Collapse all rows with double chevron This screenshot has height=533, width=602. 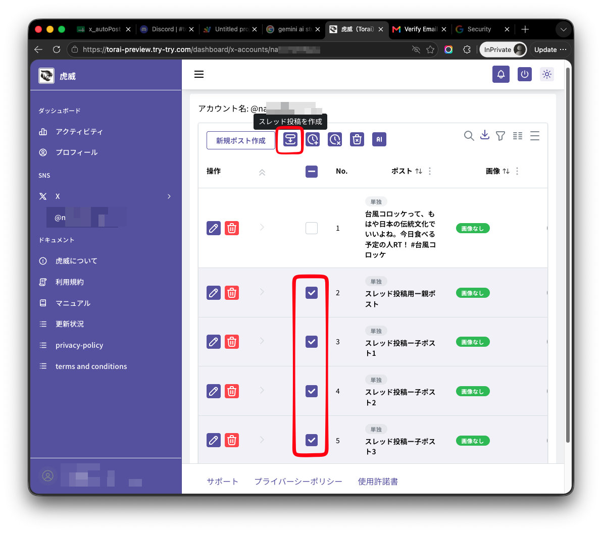(262, 173)
